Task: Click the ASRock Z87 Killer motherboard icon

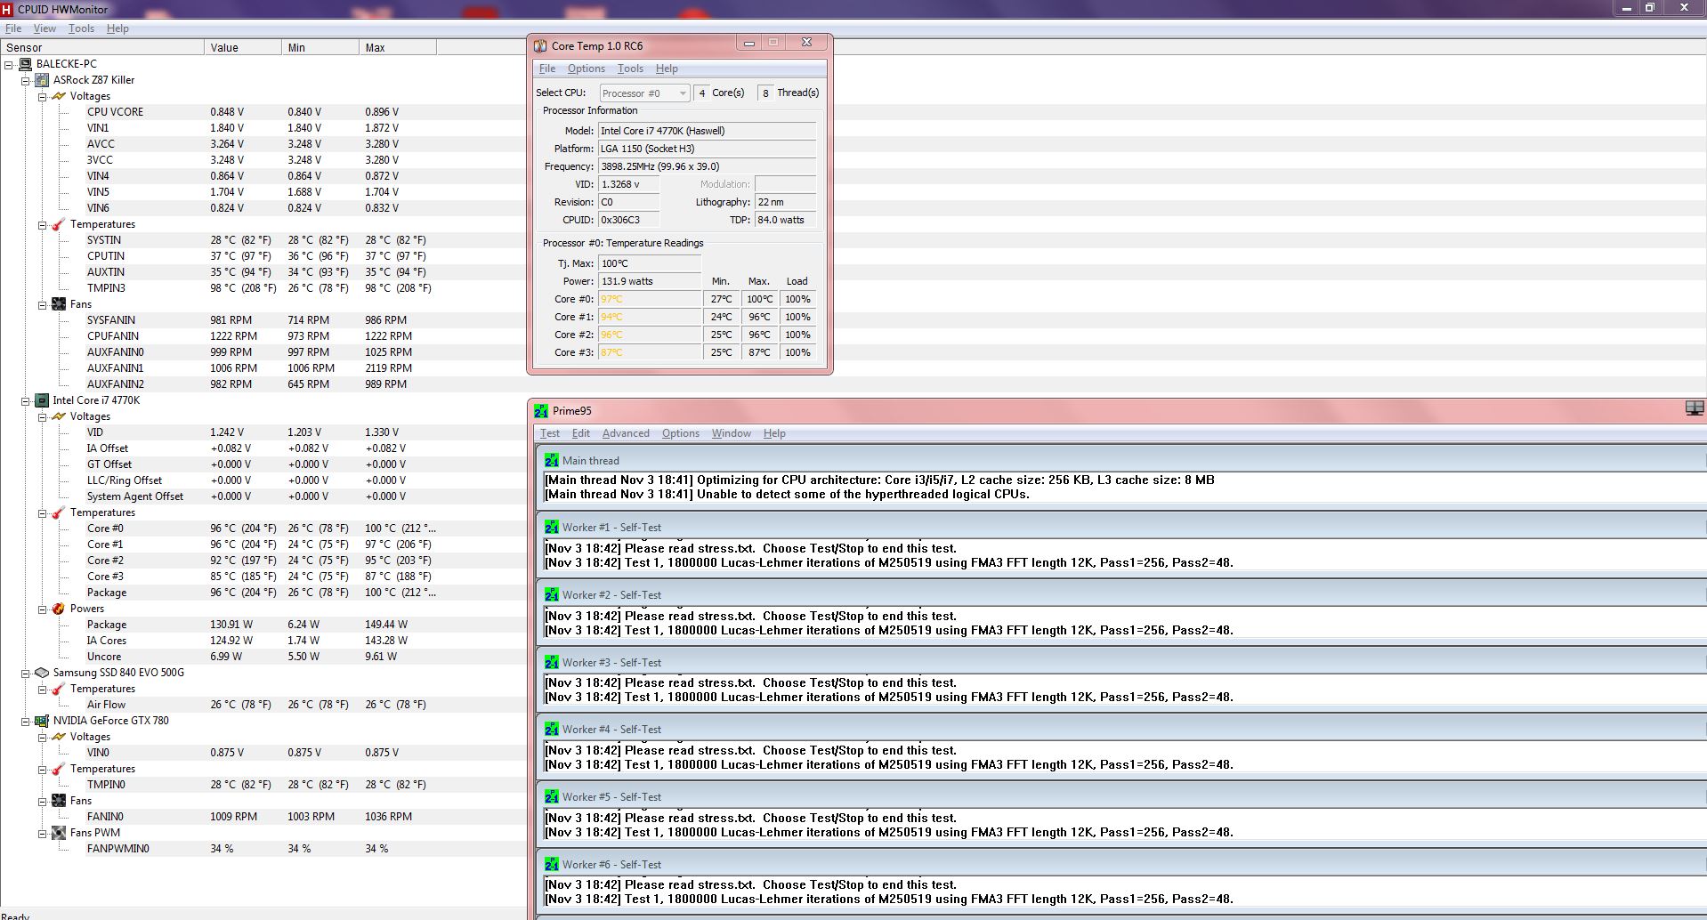Action: 42,80
